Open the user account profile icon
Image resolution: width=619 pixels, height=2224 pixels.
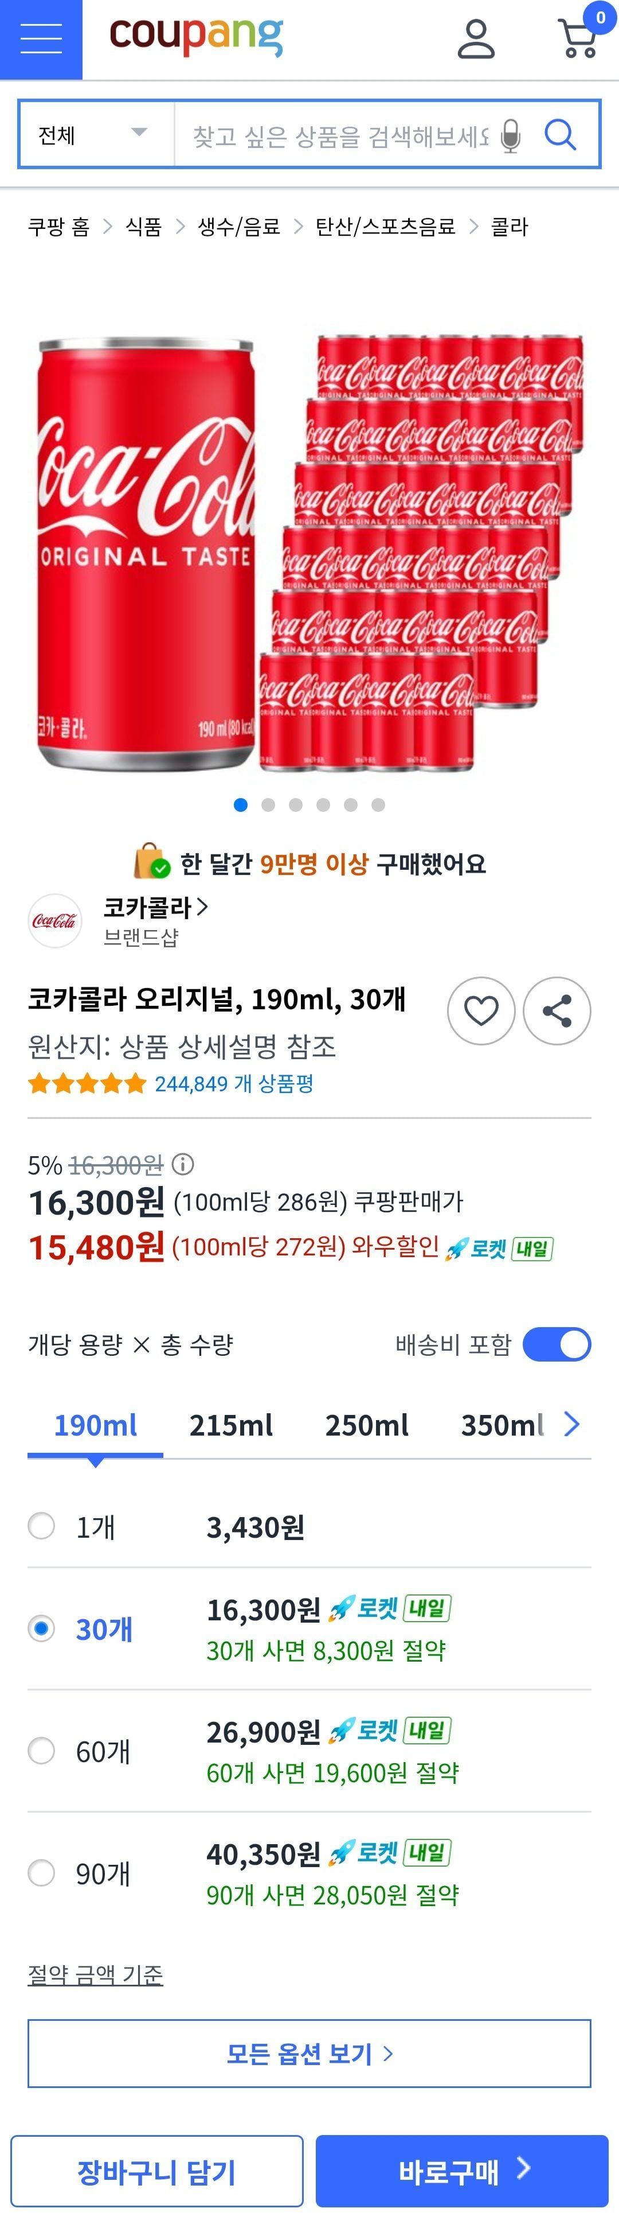[475, 39]
